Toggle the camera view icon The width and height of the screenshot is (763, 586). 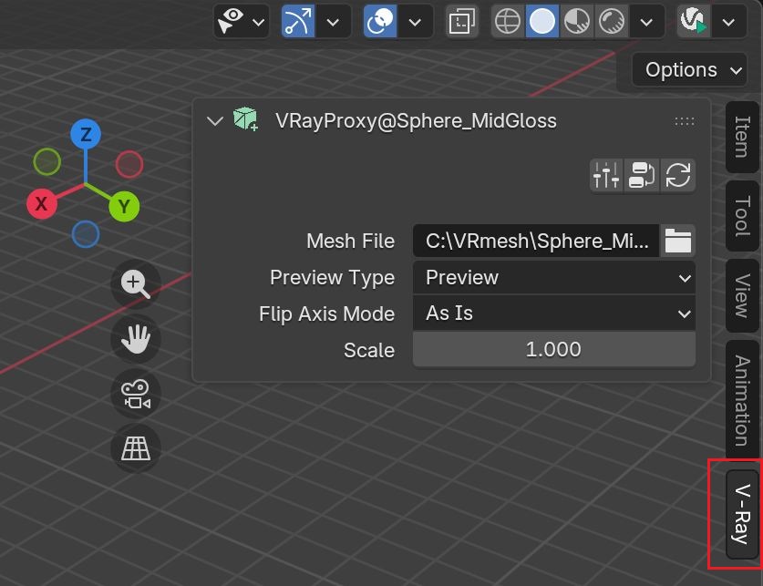click(136, 394)
